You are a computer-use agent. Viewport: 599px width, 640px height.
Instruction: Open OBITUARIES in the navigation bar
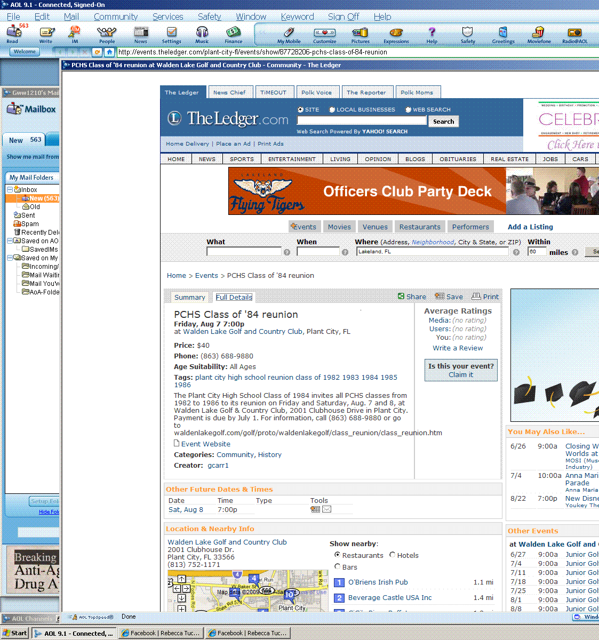[458, 159]
